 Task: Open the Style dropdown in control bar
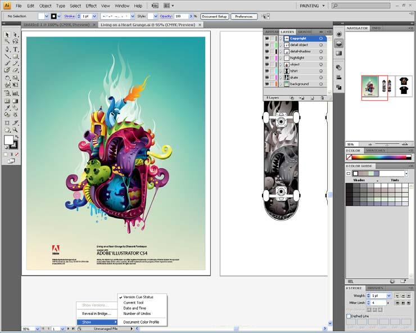click(x=156, y=16)
